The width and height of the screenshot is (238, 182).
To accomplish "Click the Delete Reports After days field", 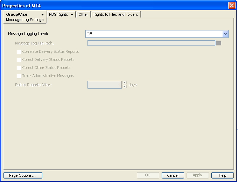I will click(x=105, y=85).
